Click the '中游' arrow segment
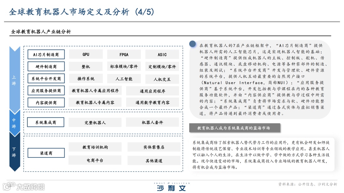 click(x=15, y=123)
